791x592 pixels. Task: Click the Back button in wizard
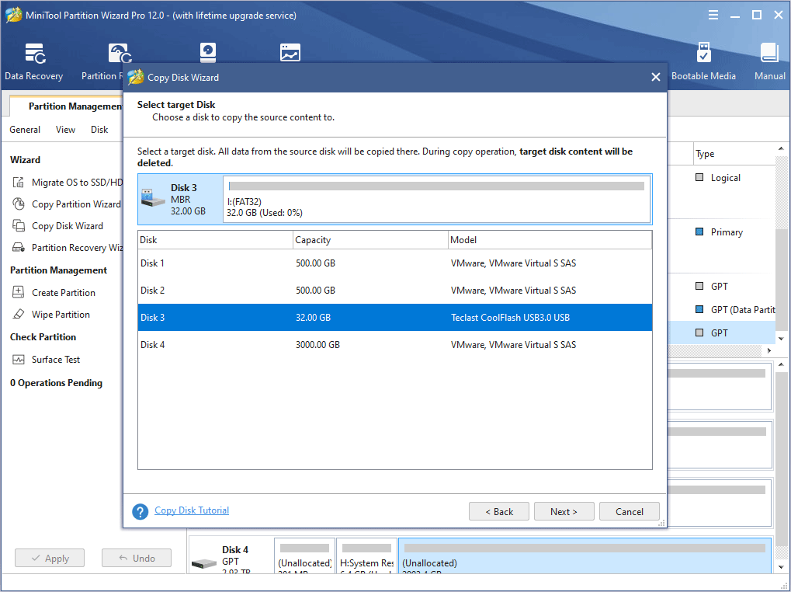point(499,511)
